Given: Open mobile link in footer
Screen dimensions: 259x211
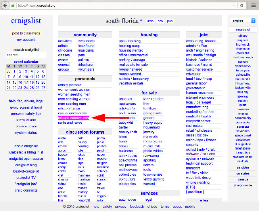Looking at the screenshot, I should point(190,207).
